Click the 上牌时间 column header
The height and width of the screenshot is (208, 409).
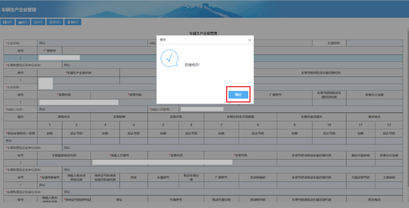[389, 177]
